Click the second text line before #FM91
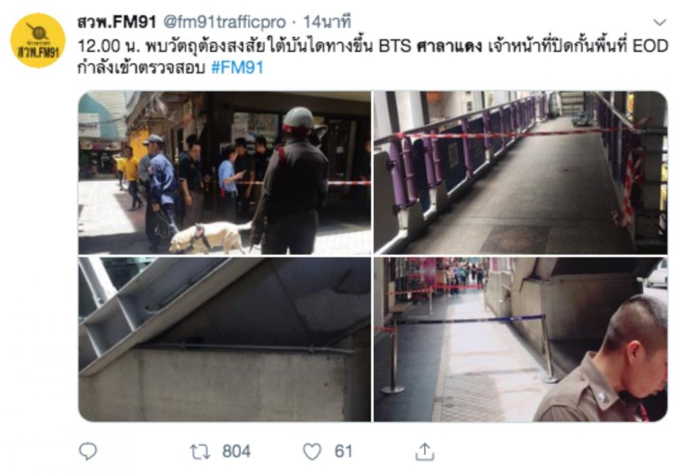Screen dimensions: 675x475 point(141,68)
